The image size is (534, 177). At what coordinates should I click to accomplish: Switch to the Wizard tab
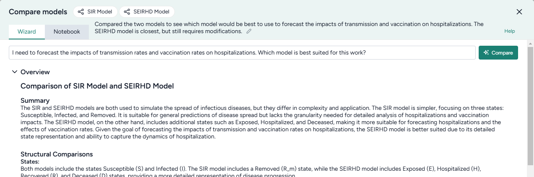tap(27, 31)
